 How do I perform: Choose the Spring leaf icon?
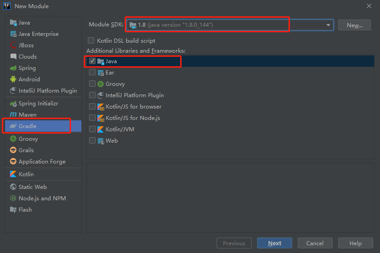[13, 68]
